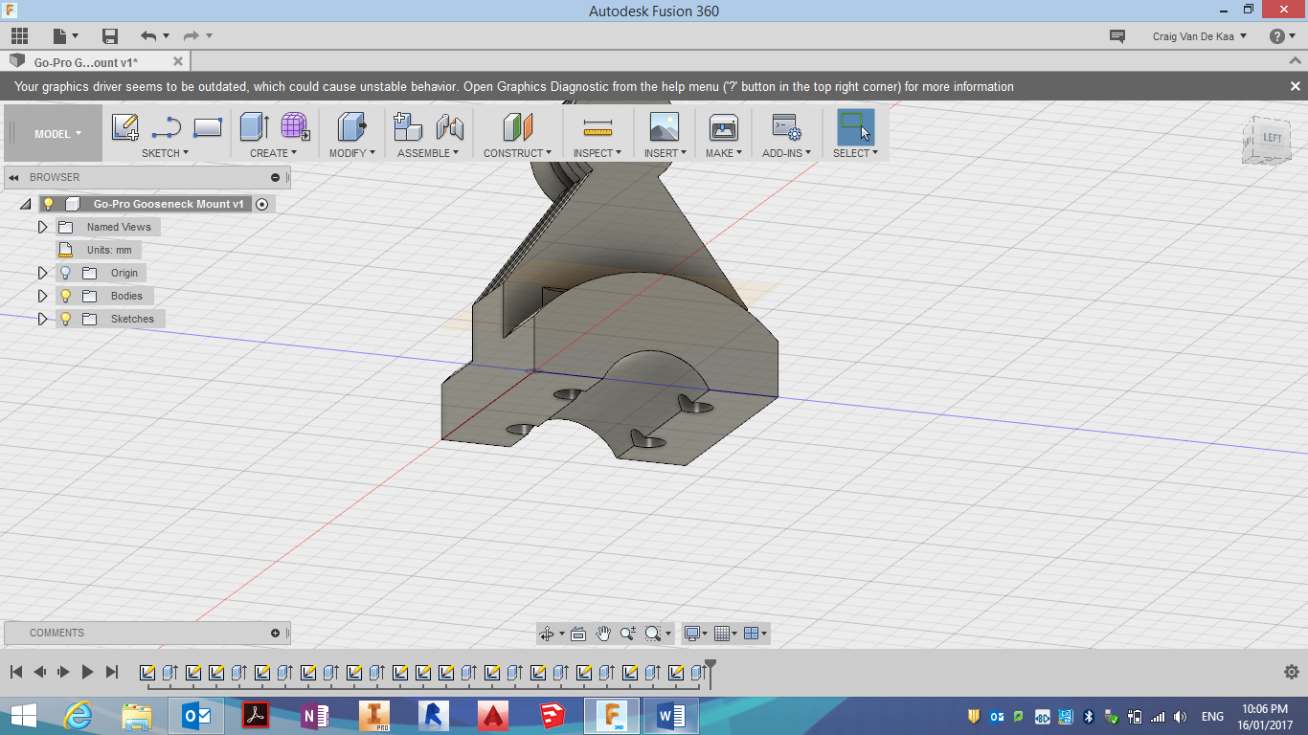This screenshot has width=1308, height=735.
Task: Click the LEFT face of the ViewCube
Action: [1272, 138]
